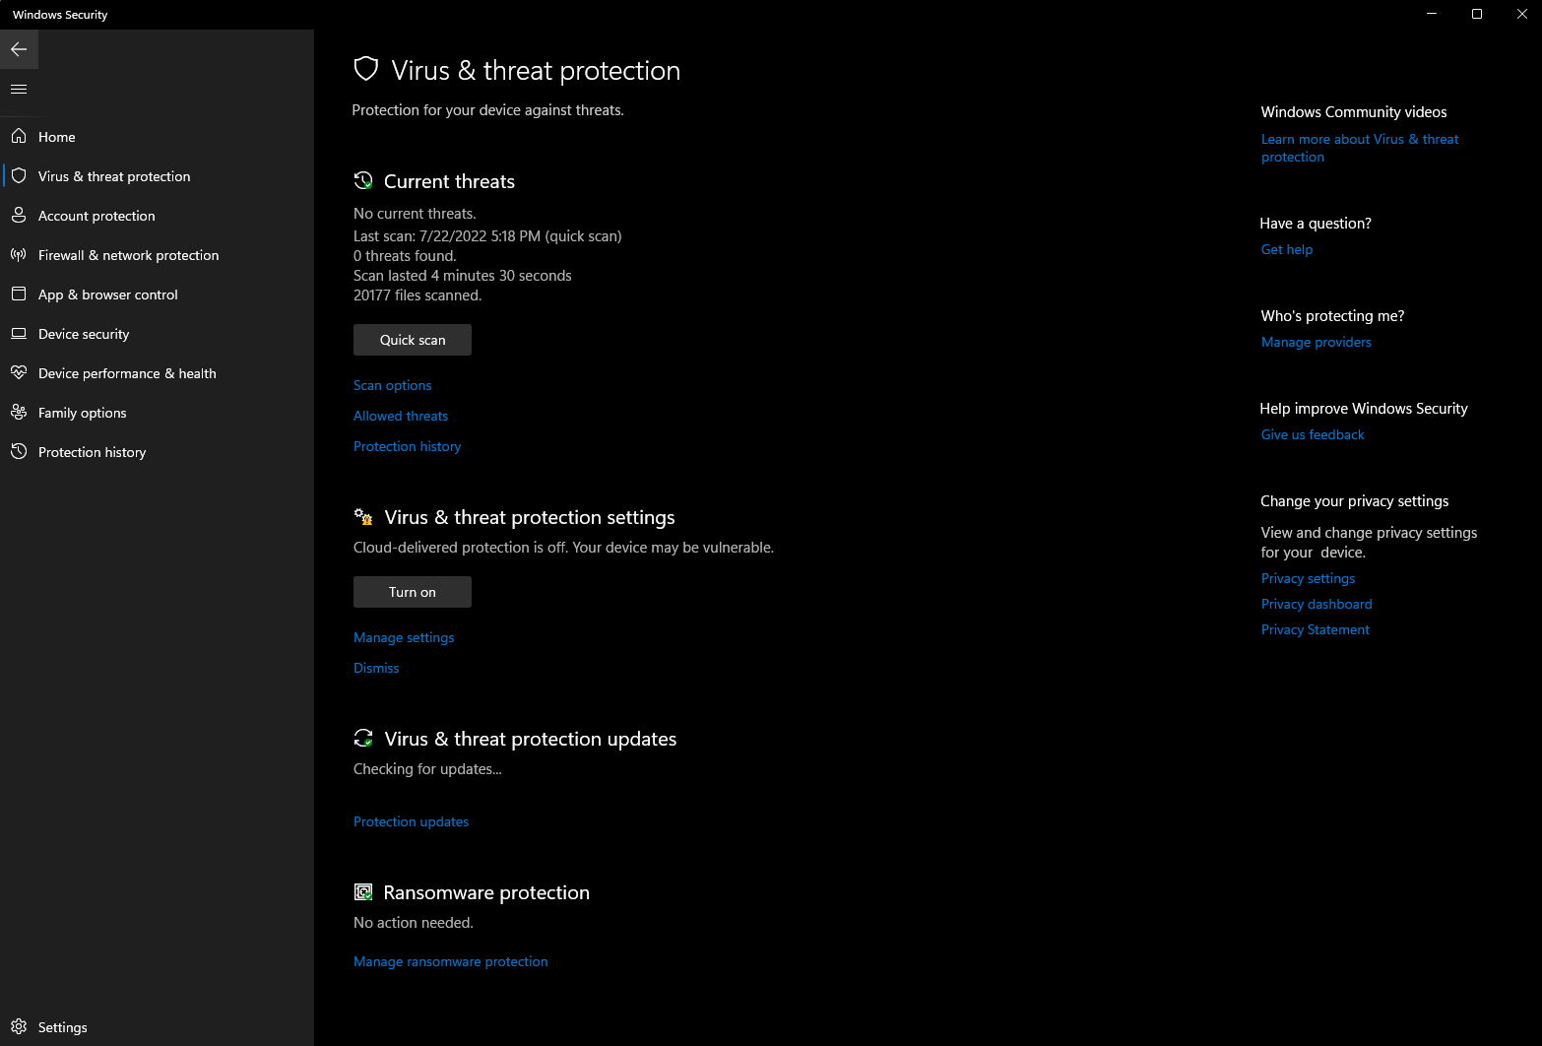Open the Privacy dashboard link
The height and width of the screenshot is (1046, 1542).
[x=1316, y=604]
